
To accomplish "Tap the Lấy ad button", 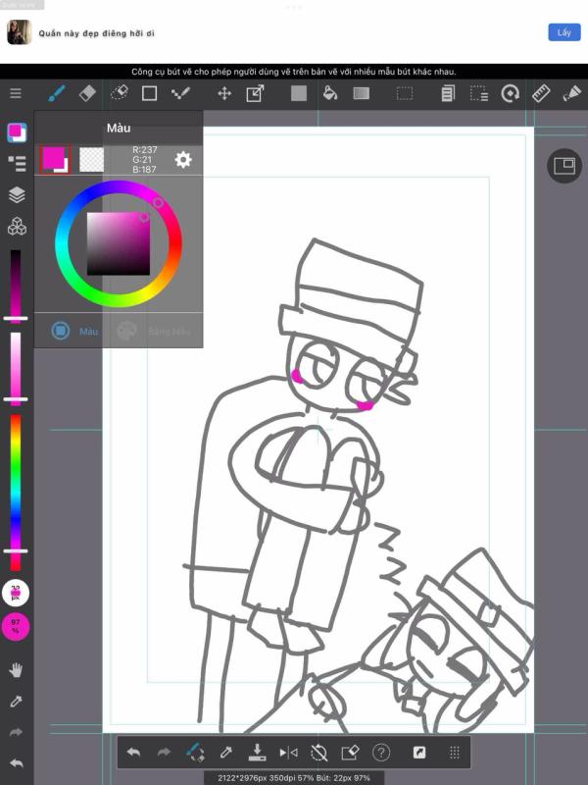I will pyautogui.click(x=564, y=32).
